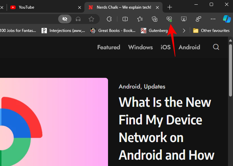The image size is (233, 166).
Task: Open the Other favourites folder
Action: 211,31
